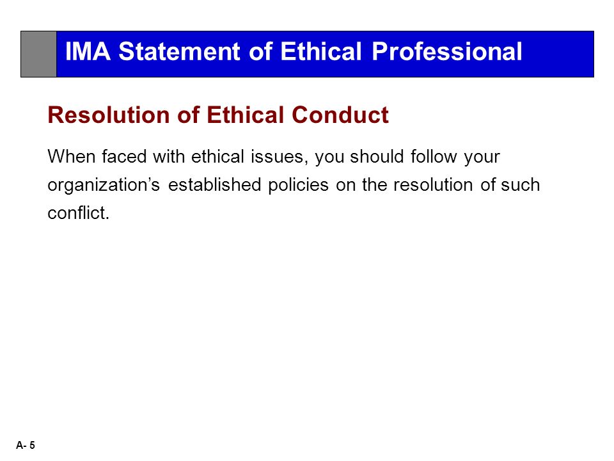Click the "Resolution of Ethical Conduct" heading
The height and width of the screenshot is (461, 614).
coord(218,115)
